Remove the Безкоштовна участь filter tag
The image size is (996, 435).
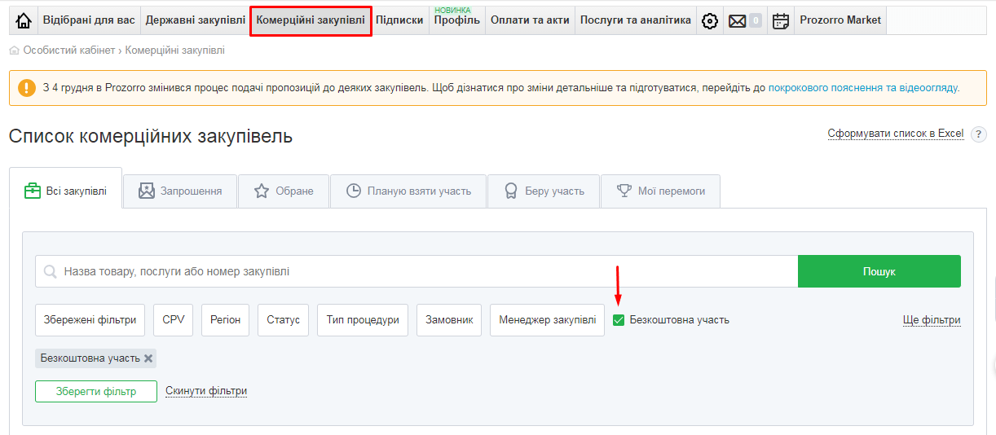148,358
